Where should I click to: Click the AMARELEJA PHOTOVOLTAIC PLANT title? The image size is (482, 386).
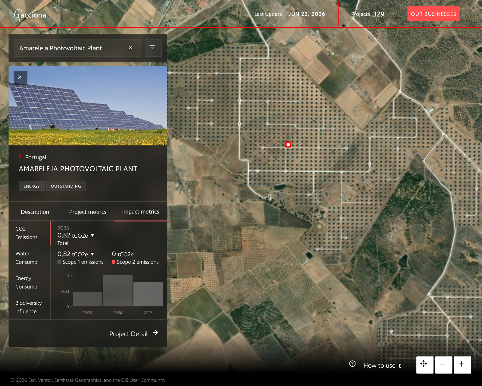click(x=78, y=169)
